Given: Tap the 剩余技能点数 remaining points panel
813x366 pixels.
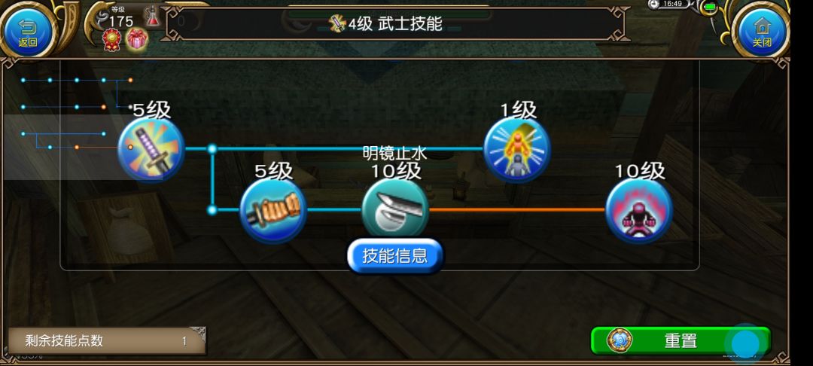Looking at the screenshot, I should click(x=107, y=340).
